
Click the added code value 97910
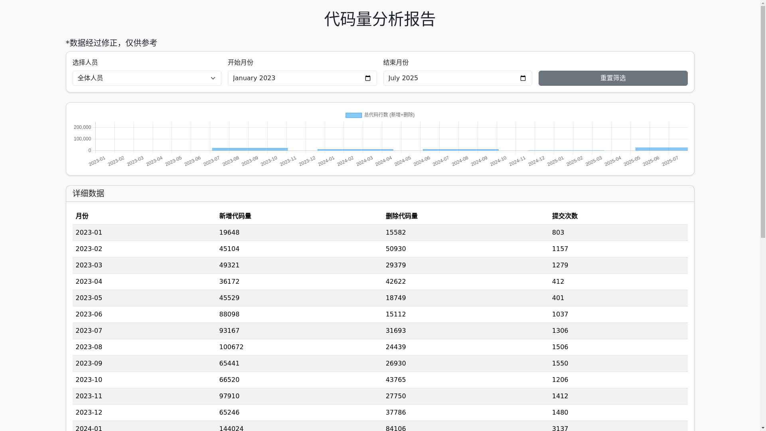click(229, 396)
